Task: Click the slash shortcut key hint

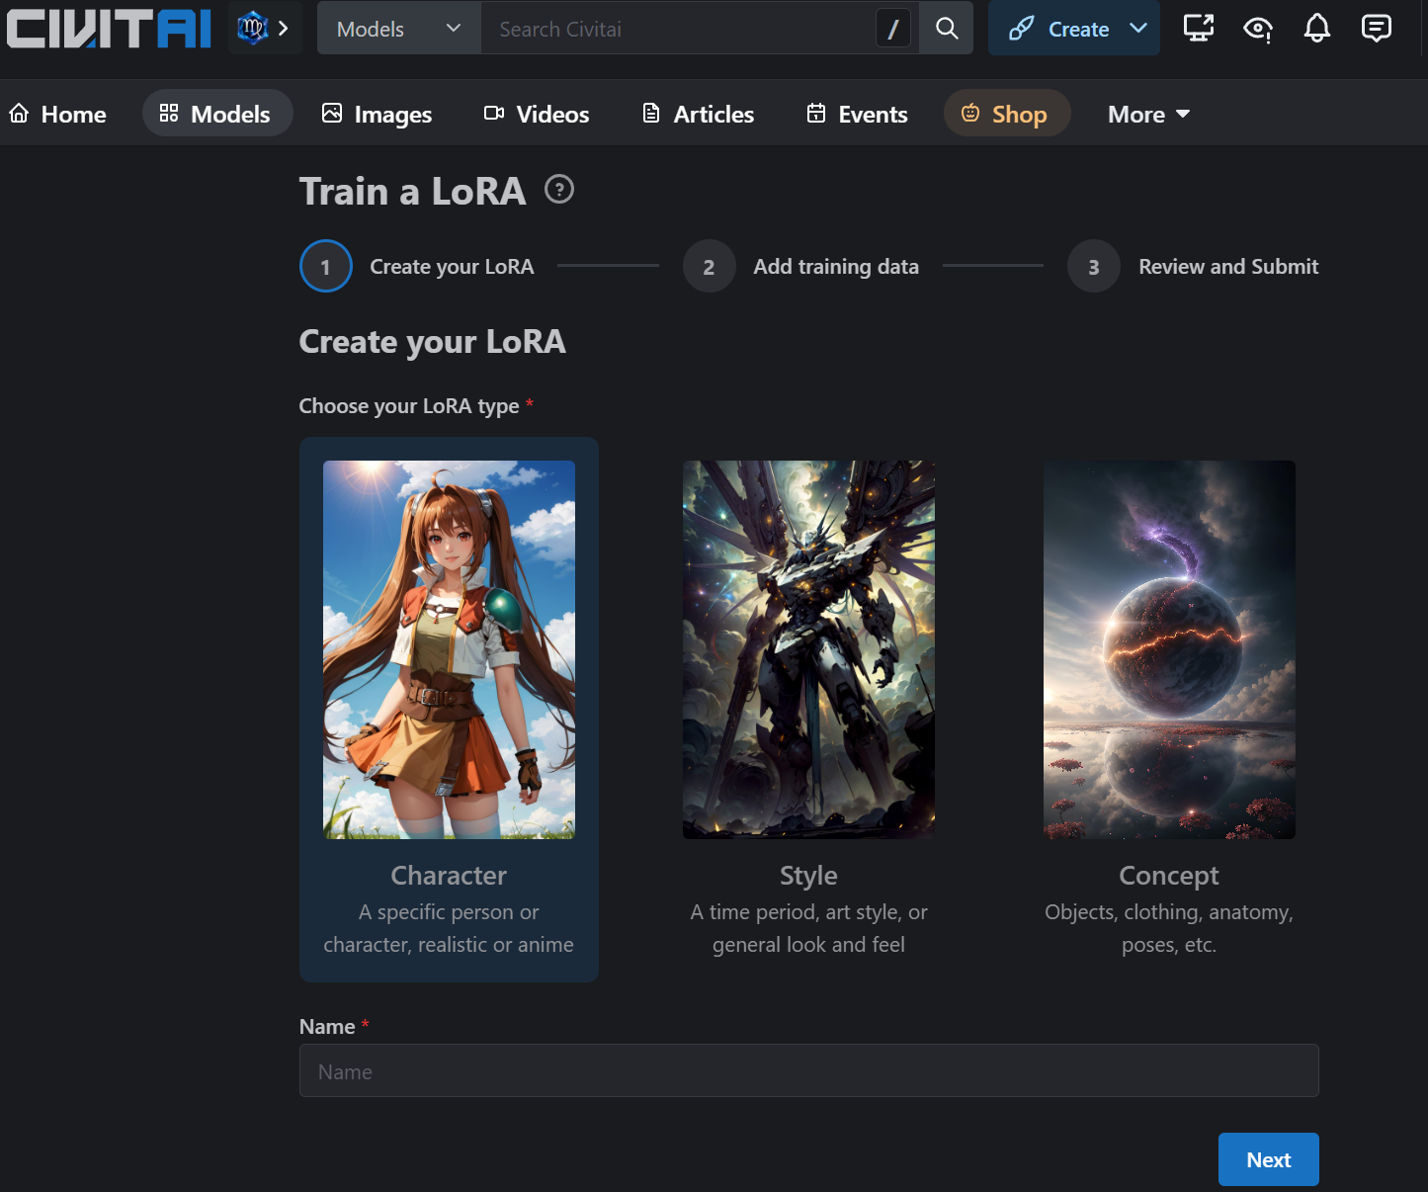Action: point(893,29)
